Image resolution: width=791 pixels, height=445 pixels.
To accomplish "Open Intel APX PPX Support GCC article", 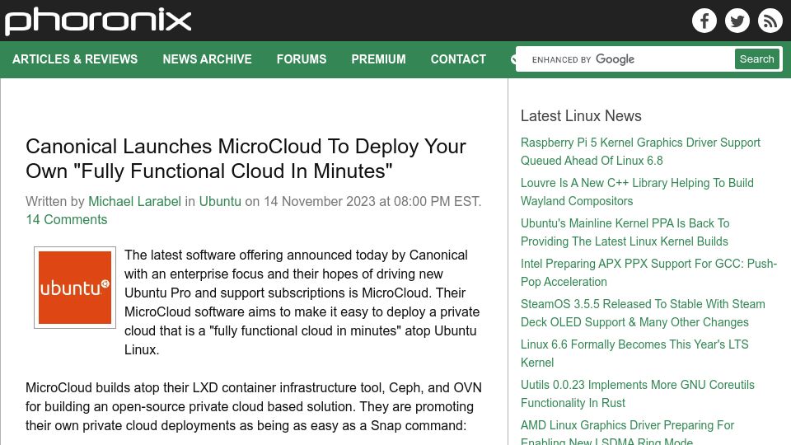I will [x=648, y=273].
